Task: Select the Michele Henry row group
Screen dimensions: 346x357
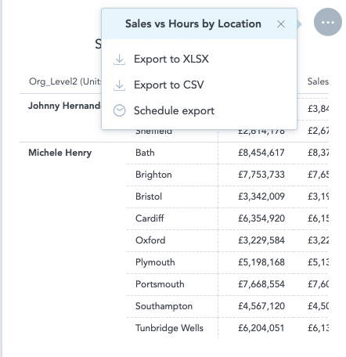Action: pyautogui.click(x=60, y=153)
